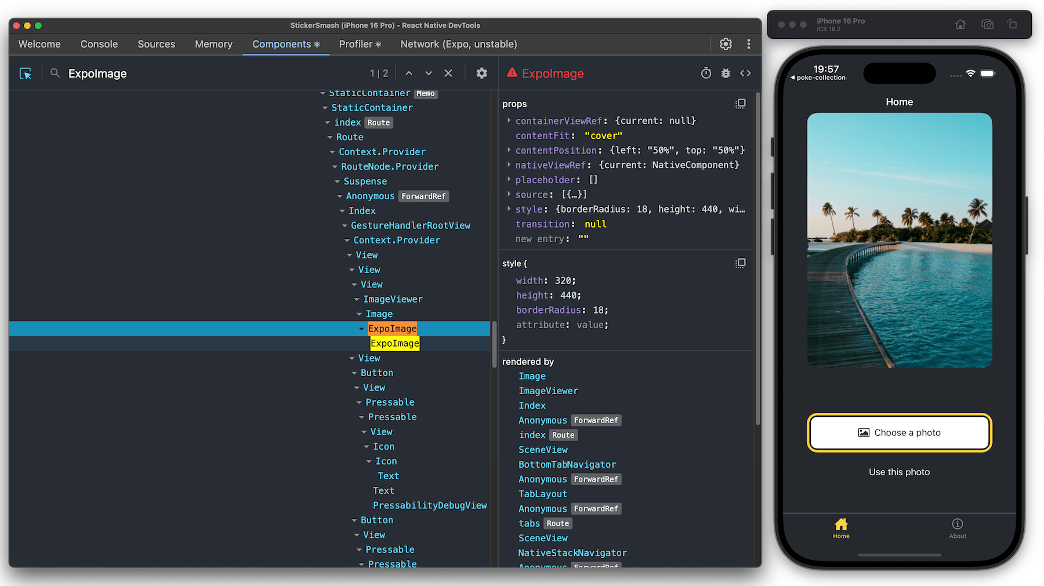Log ExpoImage data using the bug icon
The image size is (1044, 586).
726,73
